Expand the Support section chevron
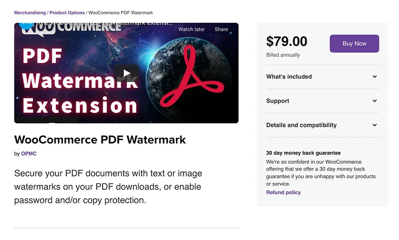The height and width of the screenshot is (240, 399). [375, 101]
